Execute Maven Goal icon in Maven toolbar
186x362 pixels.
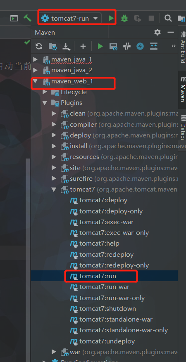pyautogui.click(x=113, y=46)
